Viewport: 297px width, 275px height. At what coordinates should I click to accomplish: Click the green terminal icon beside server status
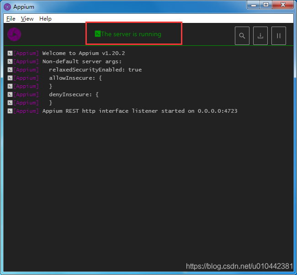click(x=97, y=34)
